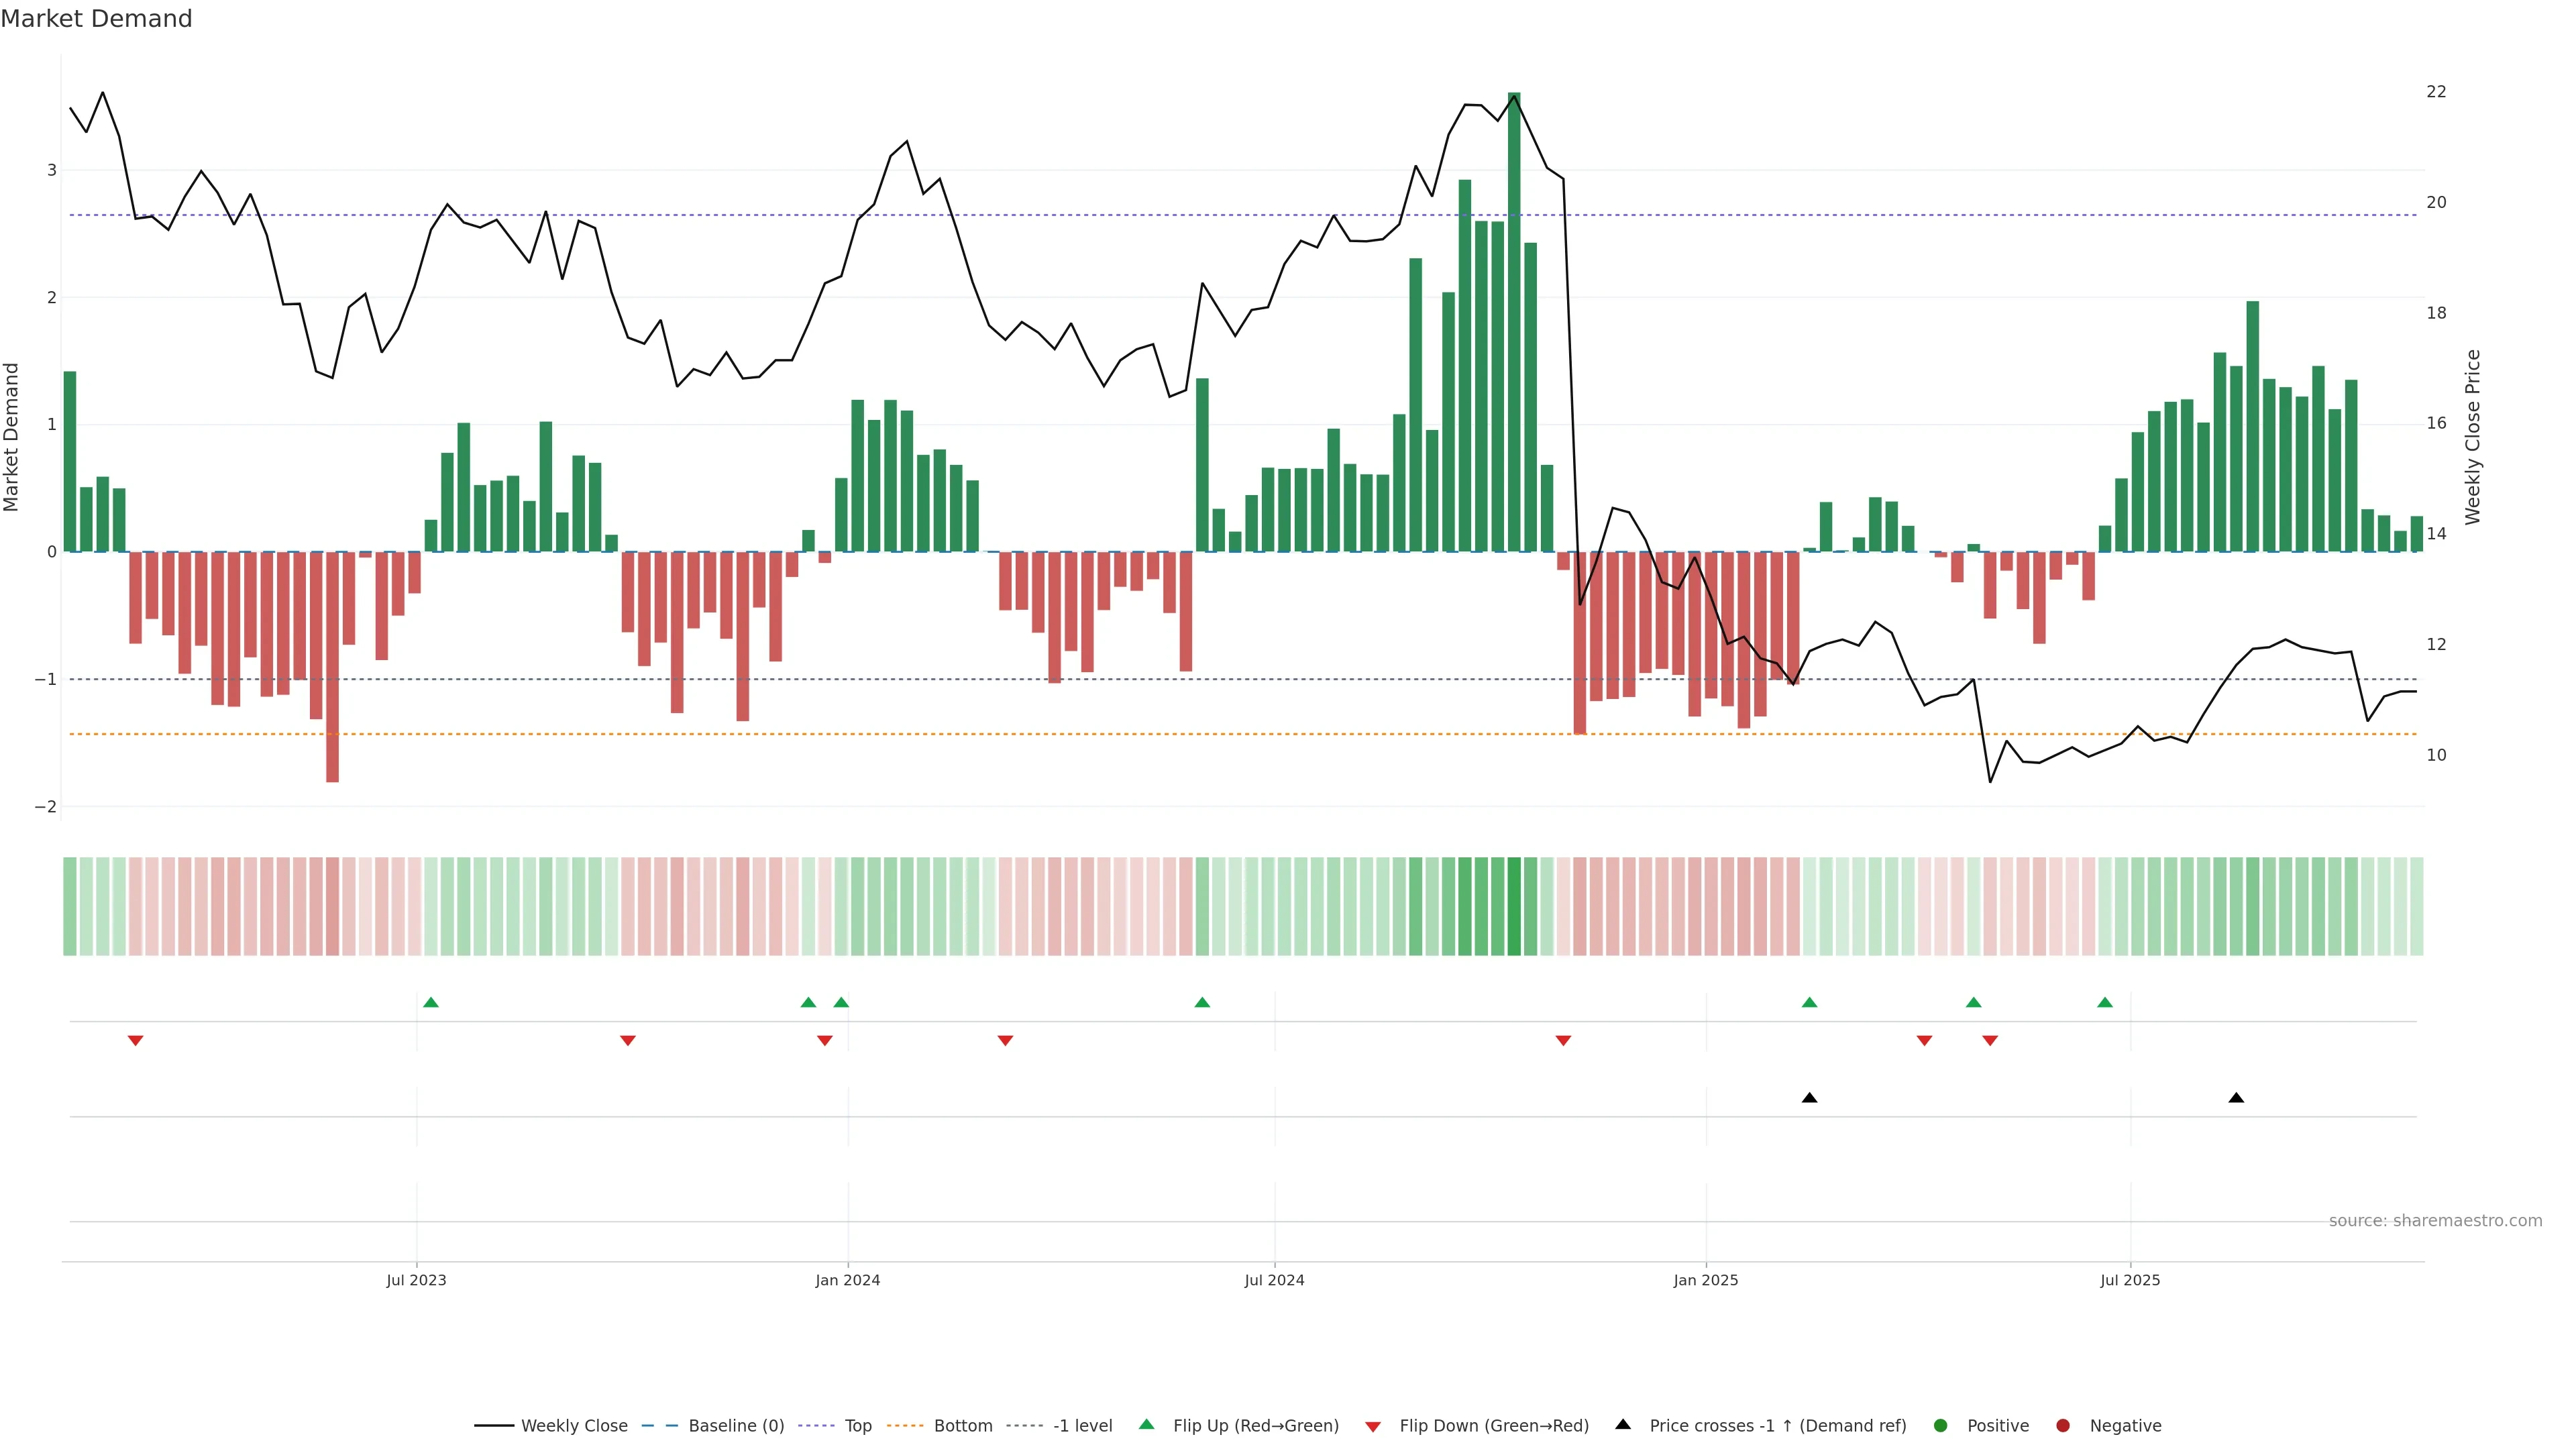The width and height of the screenshot is (2576, 1449).
Task: Click the black triangle marker just after Jul 2025
Action: click(x=2236, y=1098)
